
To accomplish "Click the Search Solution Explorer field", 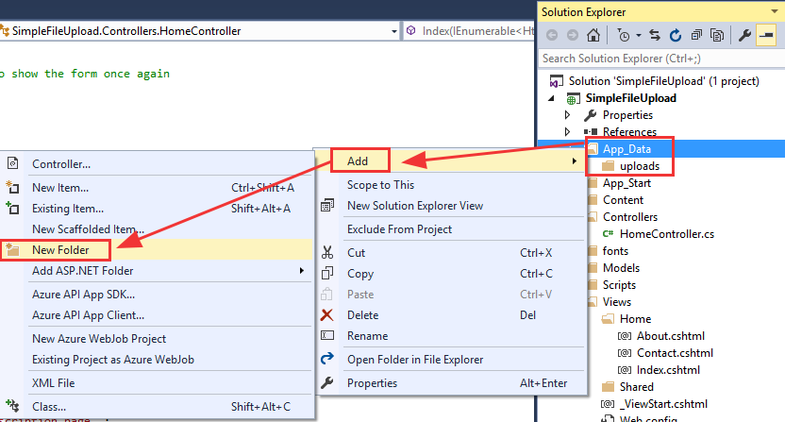I will (x=660, y=59).
